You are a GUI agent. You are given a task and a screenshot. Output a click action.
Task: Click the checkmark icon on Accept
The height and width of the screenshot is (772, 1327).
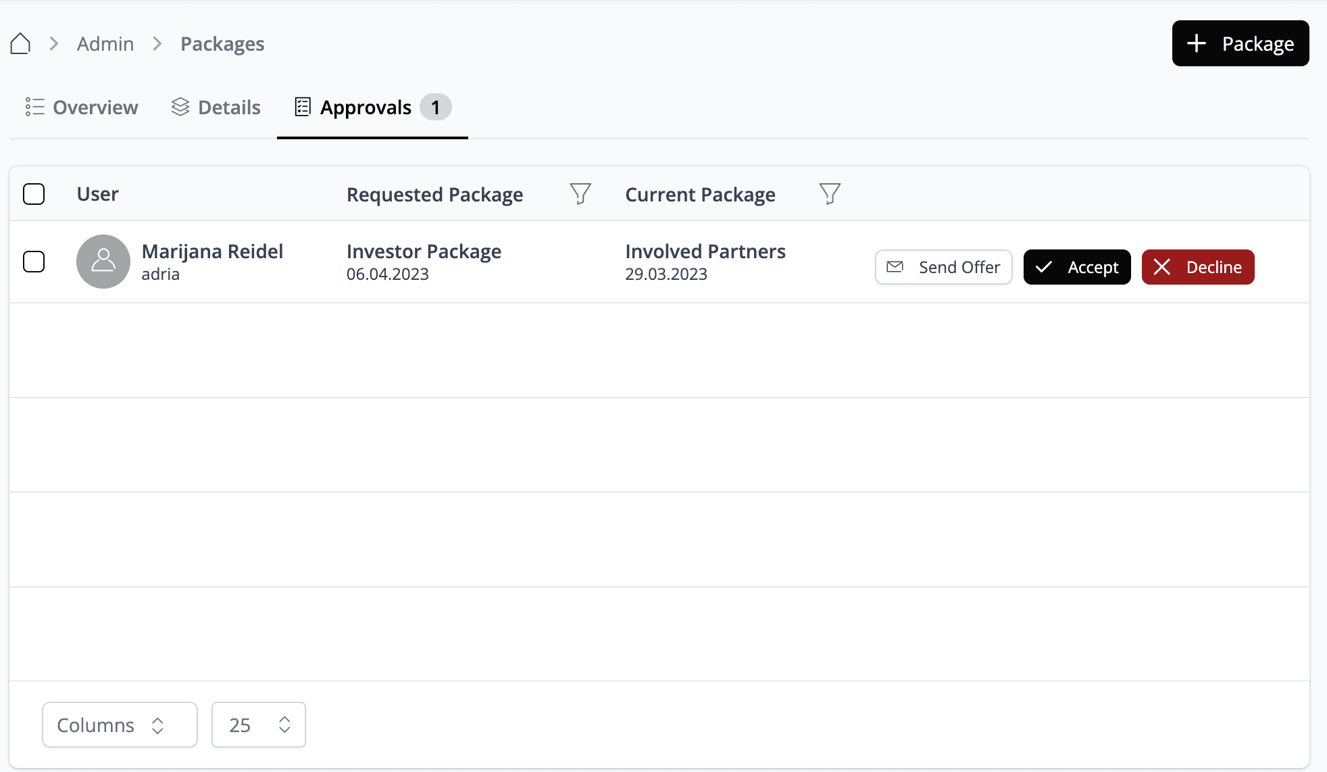(x=1044, y=267)
